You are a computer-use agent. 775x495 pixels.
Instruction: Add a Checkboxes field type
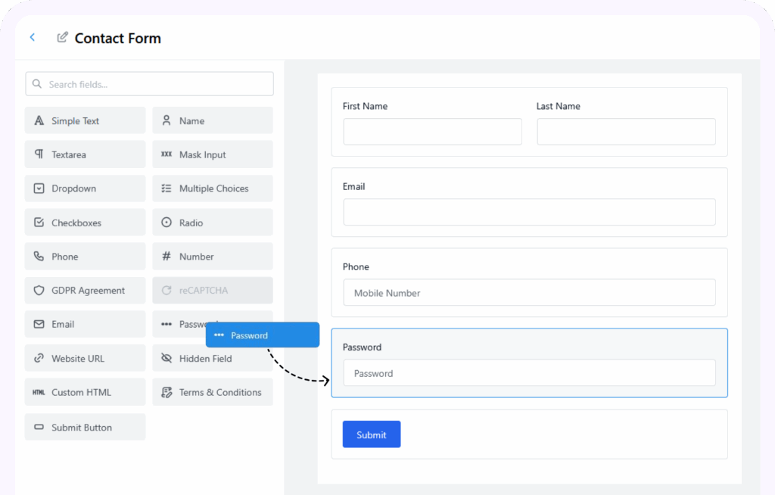click(x=85, y=222)
